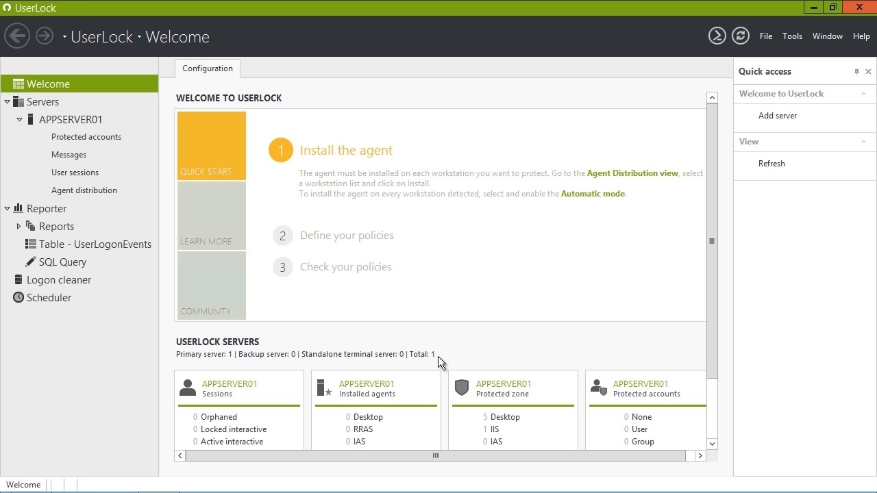Collapse the View section in Quick access

click(x=863, y=142)
